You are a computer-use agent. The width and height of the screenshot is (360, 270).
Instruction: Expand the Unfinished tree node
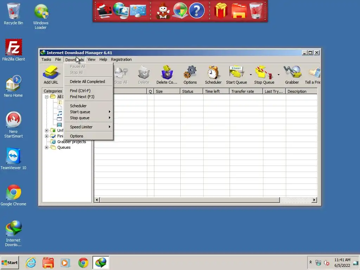coord(46,130)
